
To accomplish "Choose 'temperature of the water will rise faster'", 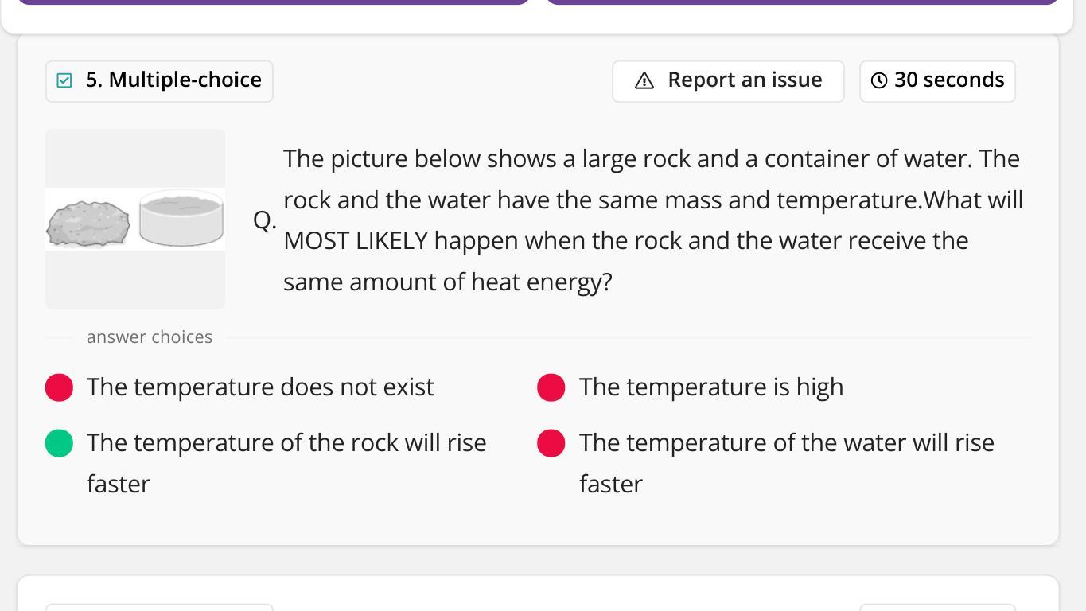I will coord(786,443).
